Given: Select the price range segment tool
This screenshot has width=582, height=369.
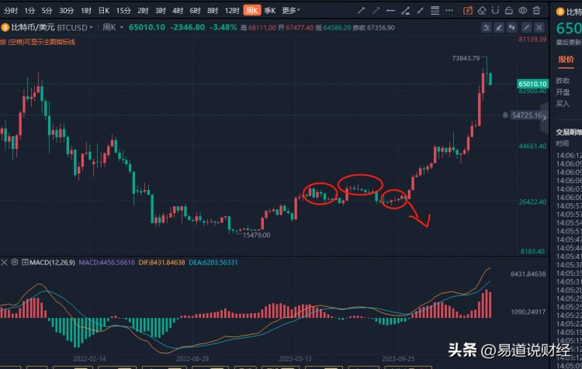Looking at the screenshot, I should (x=405, y=11).
